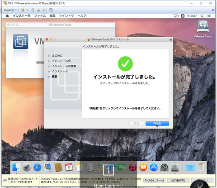Screen dimensions: 217x188
Task: Click the display mirroring icon in the menu bar
Action: 176,16
